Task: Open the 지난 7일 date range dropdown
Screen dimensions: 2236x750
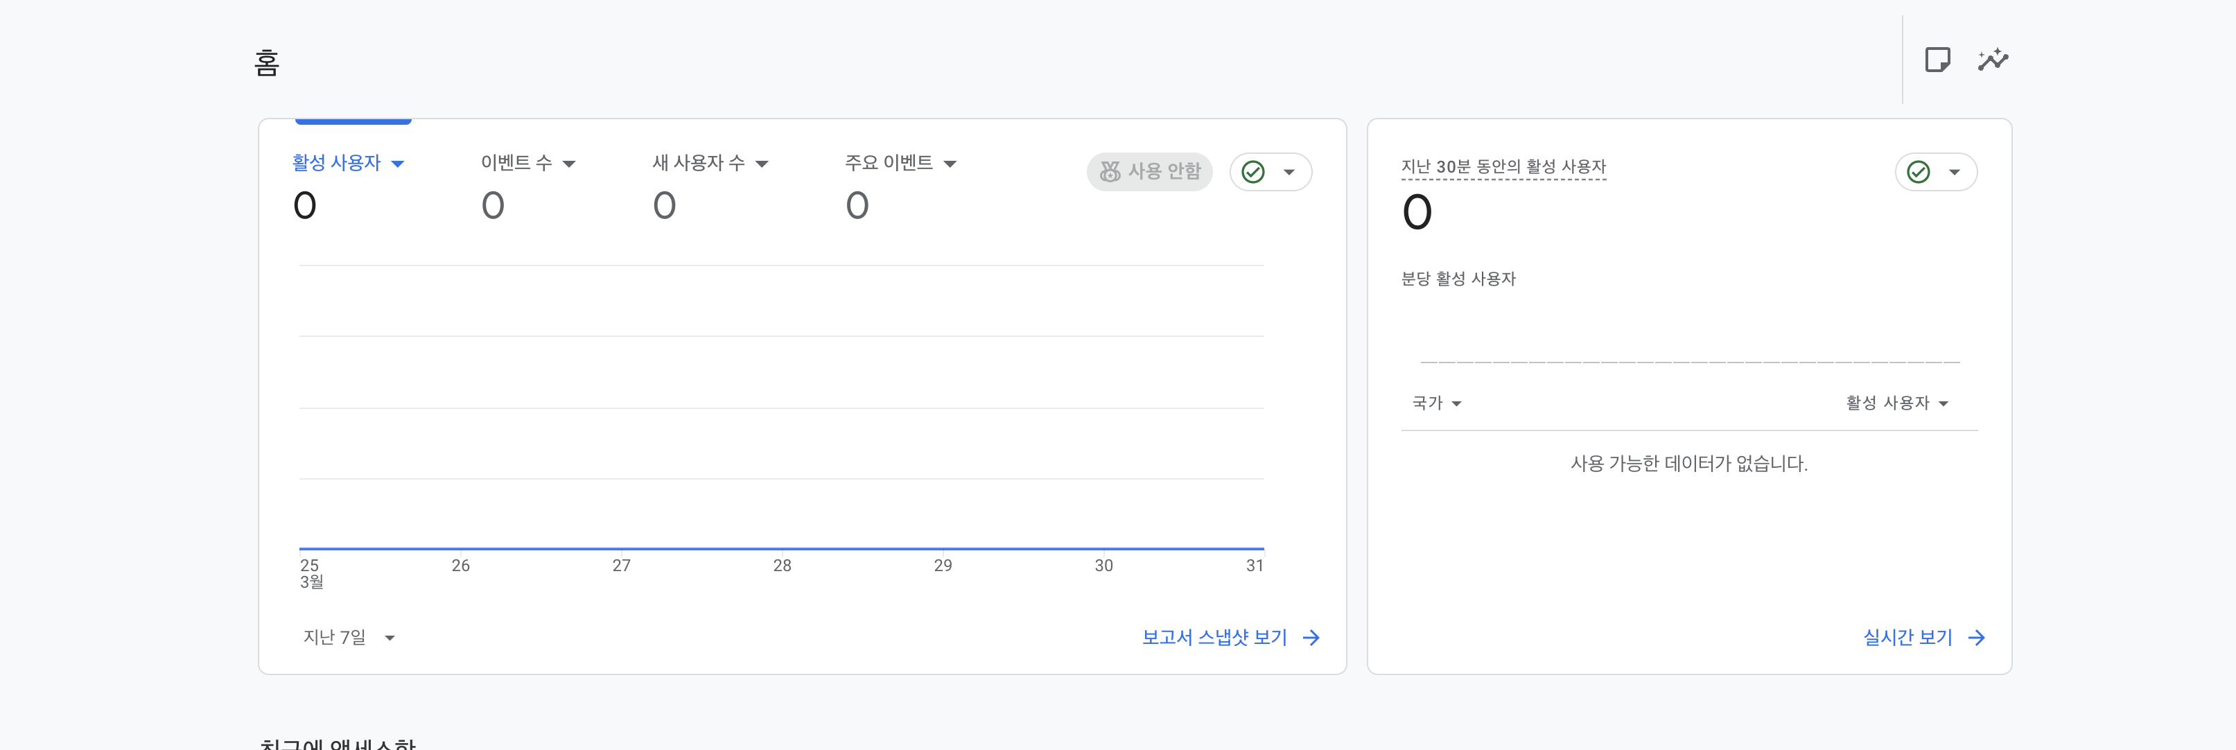Action: click(348, 638)
